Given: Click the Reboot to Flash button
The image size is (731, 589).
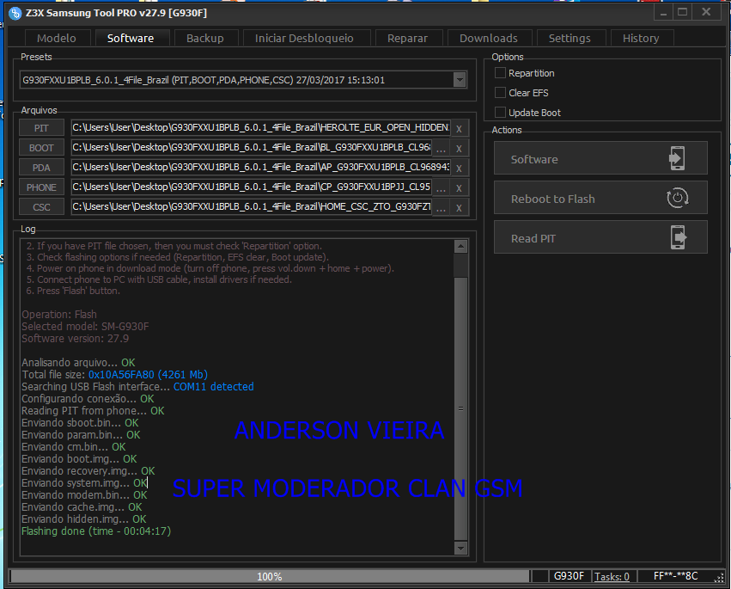Looking at the screenshot, I should pos(600,198).
